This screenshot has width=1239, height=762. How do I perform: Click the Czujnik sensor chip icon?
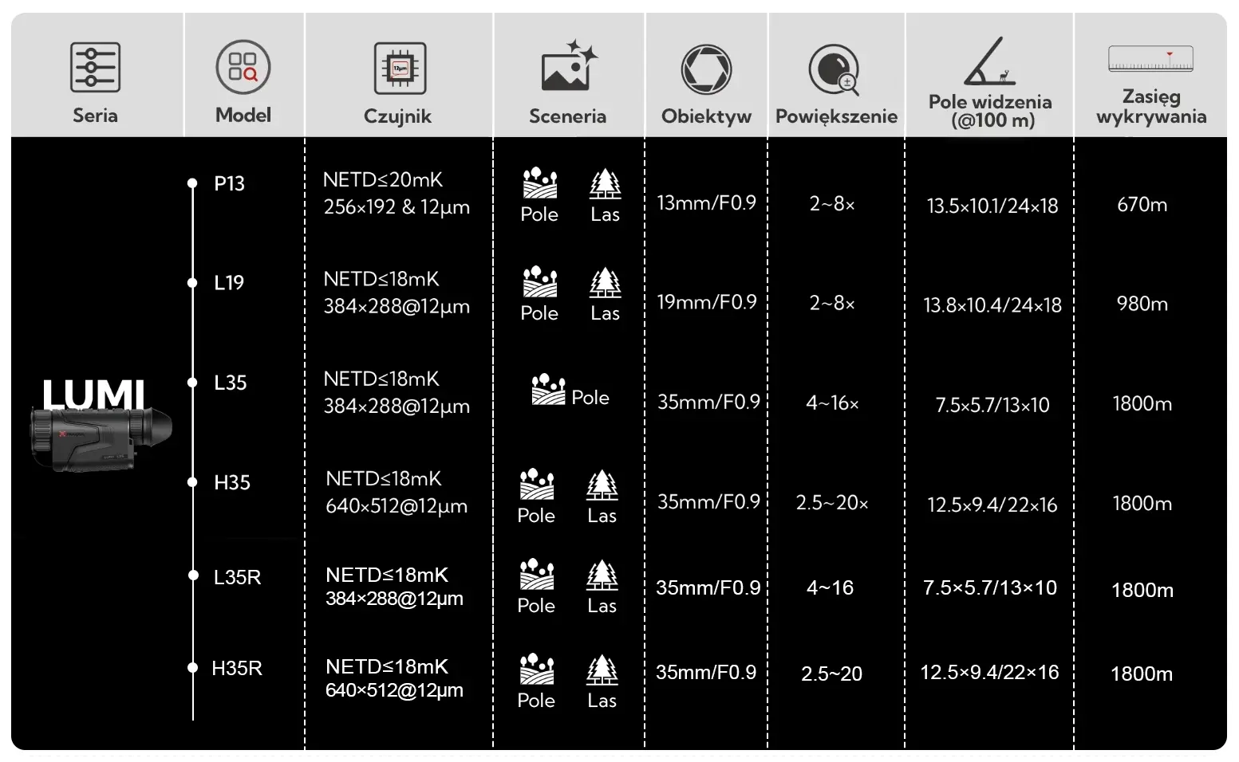point(400,69)
